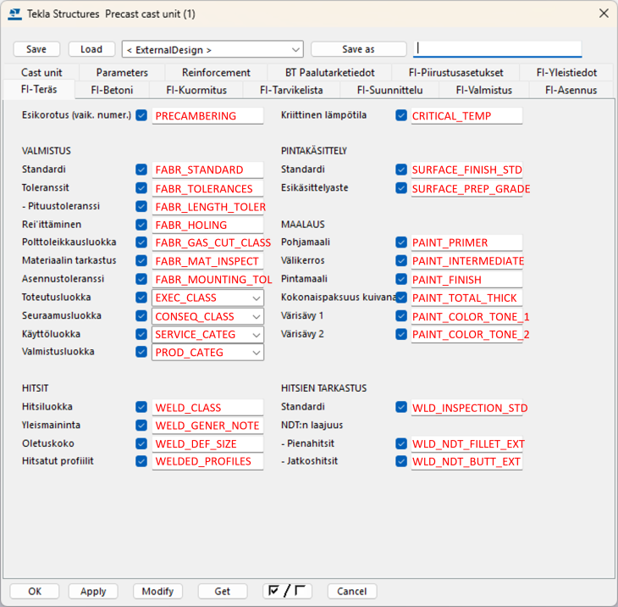The height and width of the screenshot is (607, 618).
Task: Disable the Hitsiluokka WELD_CLASS checkbox
Action: pos(141,407)
